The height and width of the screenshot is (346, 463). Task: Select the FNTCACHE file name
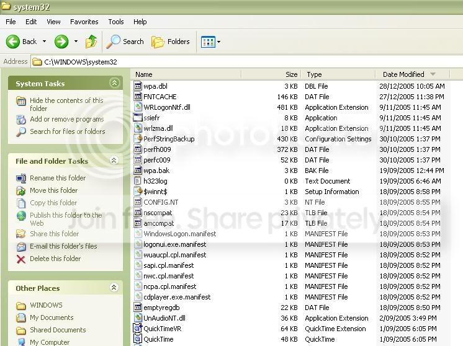pos(160,97)
